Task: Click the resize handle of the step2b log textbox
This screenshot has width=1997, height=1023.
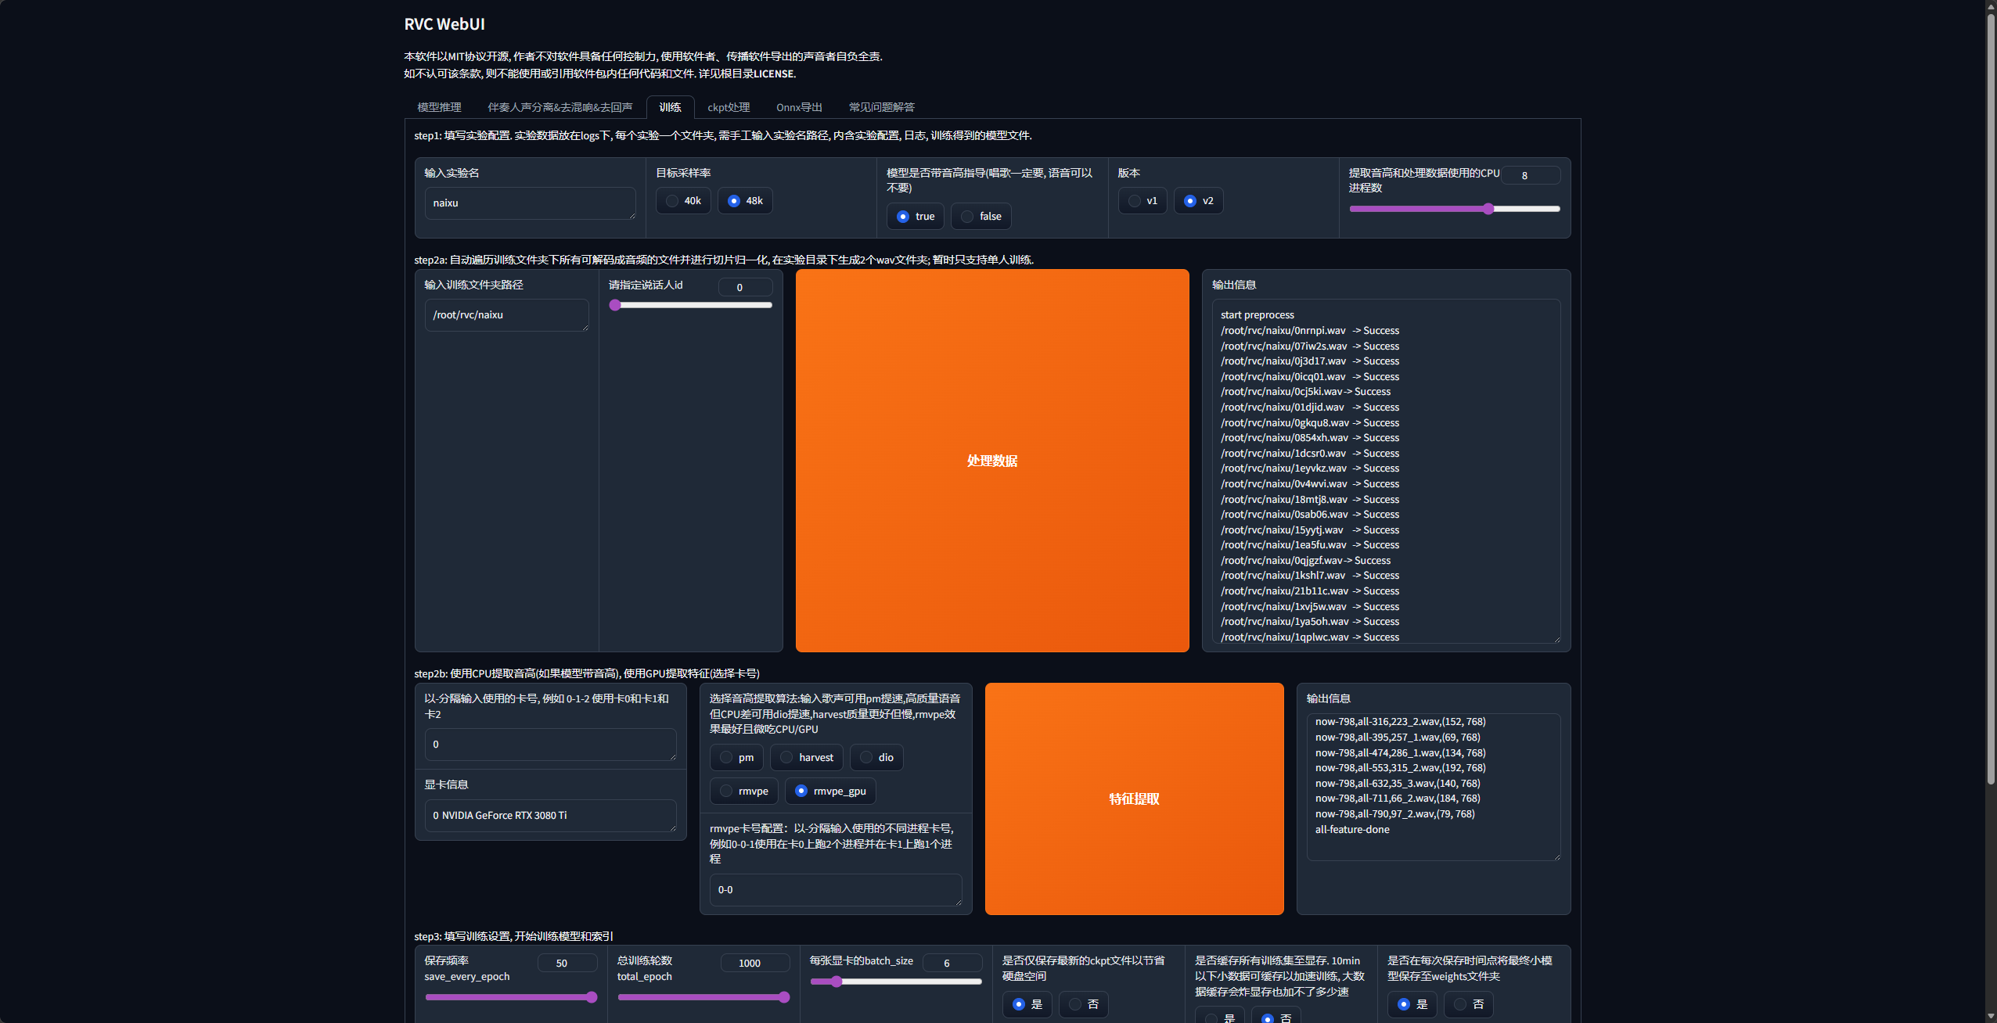Action: tap(1556, 856)
